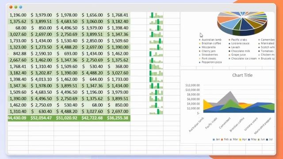
Task: Select cell showing $ 1,656.00
Action: pos(92,15)
